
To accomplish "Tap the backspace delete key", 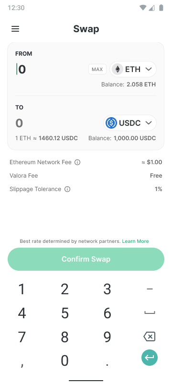I will (x=150, y=336).
